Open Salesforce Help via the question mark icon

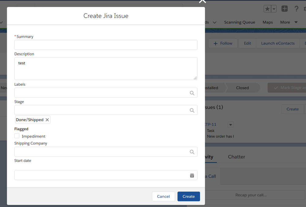click(x=296, y=9)
